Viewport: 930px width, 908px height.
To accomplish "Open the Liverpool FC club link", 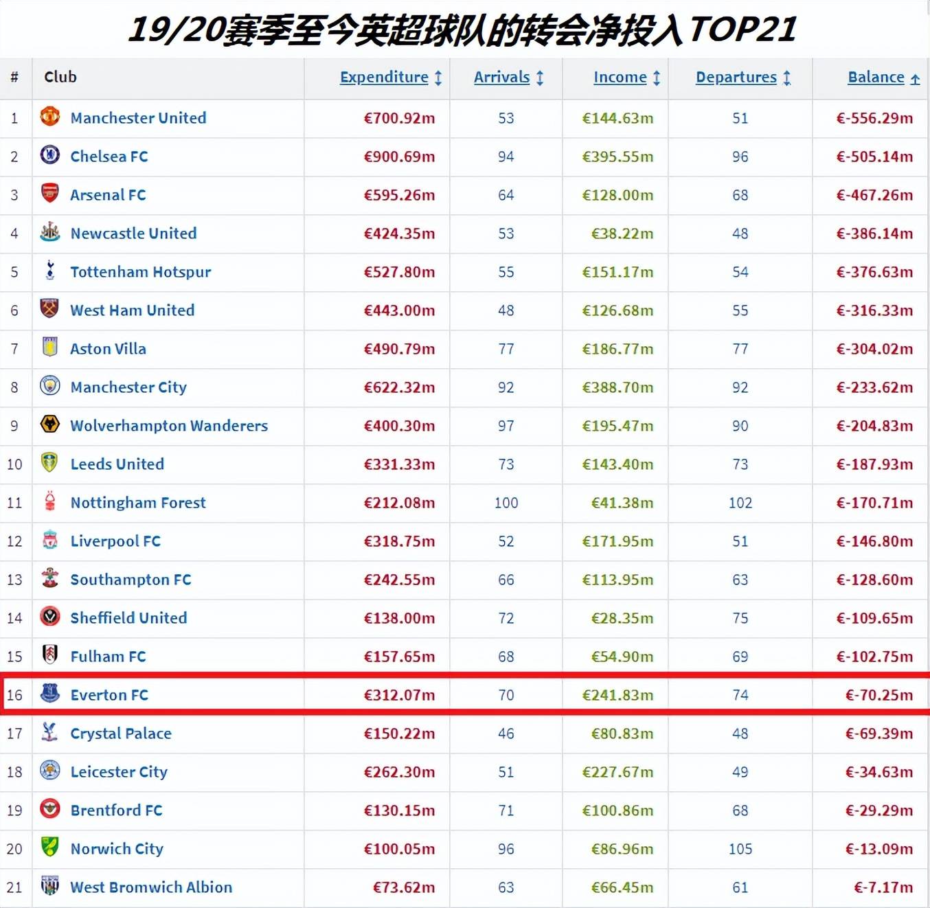I will click(x=115, y=542).
